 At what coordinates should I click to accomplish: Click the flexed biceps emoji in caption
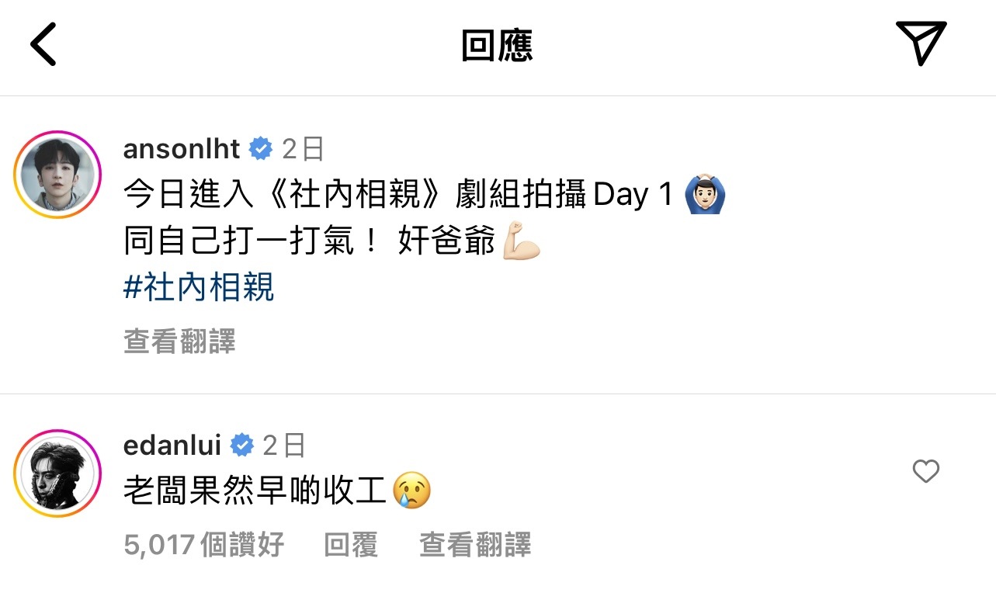[522, 242]
